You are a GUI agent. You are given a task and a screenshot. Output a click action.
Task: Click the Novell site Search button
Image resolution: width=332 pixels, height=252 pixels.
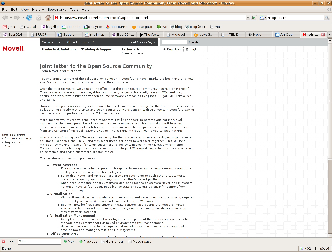[x=193, y=42]
